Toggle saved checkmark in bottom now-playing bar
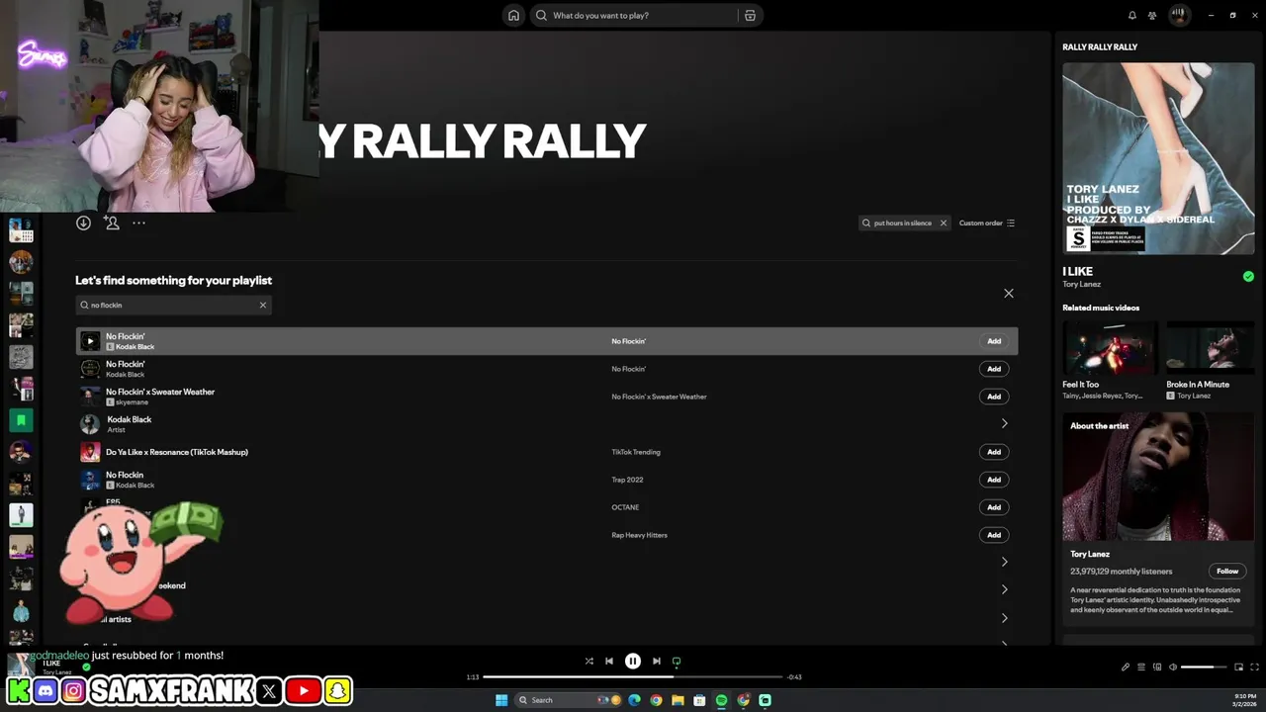 point(86,667)
